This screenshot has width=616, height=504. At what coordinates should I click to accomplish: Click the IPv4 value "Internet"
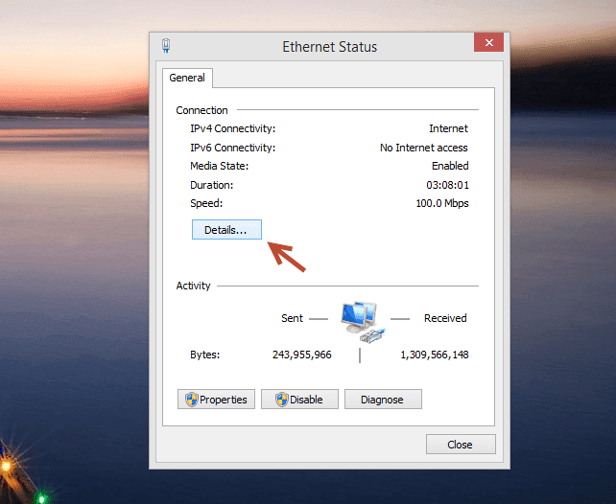click(x=448, y=128)
